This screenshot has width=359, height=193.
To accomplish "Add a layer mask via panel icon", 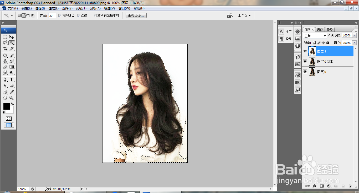I will pyautogui.click(x=322, y=186).
